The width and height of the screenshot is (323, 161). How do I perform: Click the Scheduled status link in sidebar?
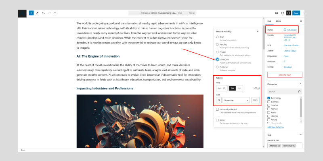click(292, 30)
